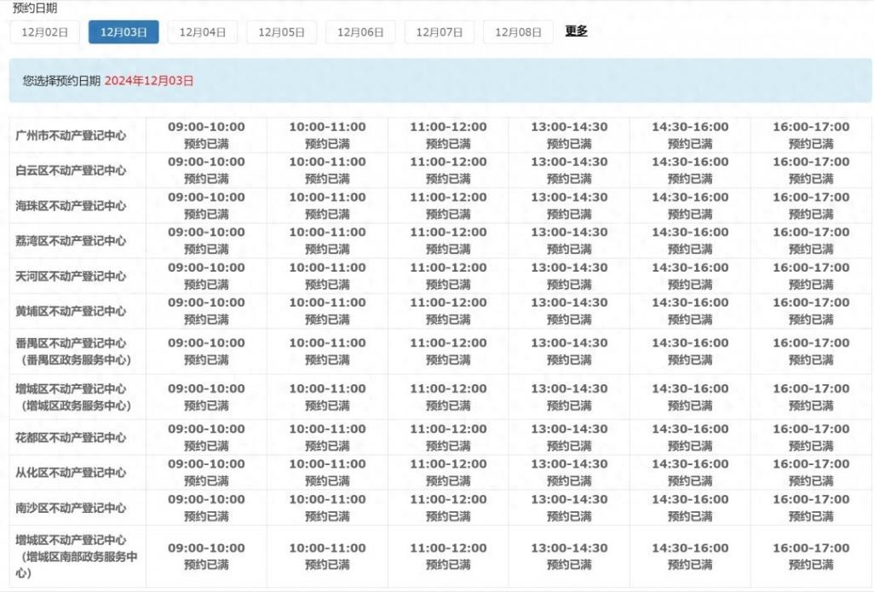Click 增城区南部政务服务中心 row 09:00-10:00 slot
The height and width of the screenshot is (592, 874).
pos(206,556)
